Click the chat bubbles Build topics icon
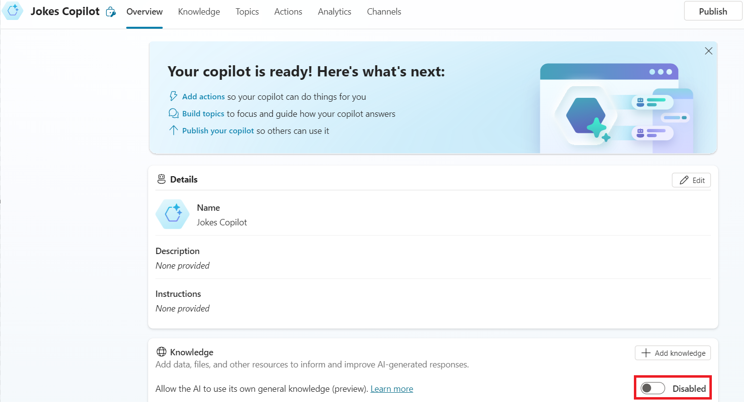Image resolution: width=744 pixels, height=402 pixels. tap(173, 113)
